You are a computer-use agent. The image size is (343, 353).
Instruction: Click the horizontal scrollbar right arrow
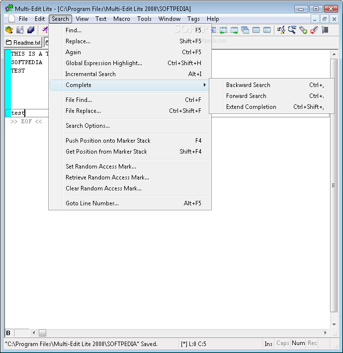326,333
